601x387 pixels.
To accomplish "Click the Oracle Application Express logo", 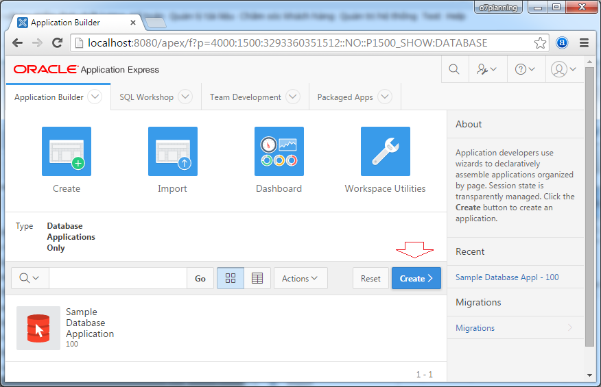I will coord(86,69).
